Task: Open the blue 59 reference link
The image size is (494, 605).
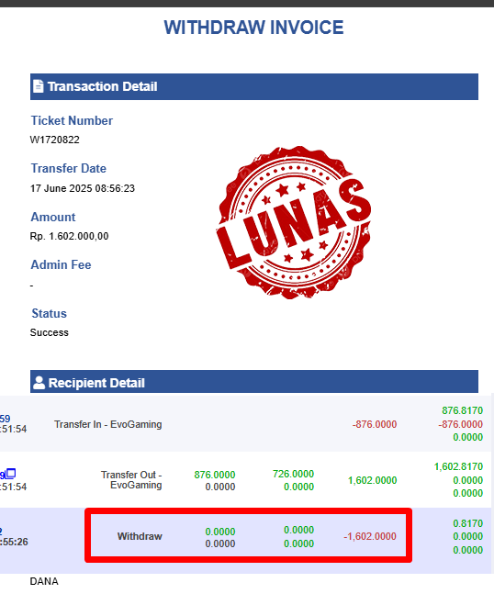Action: coord(5,419)
